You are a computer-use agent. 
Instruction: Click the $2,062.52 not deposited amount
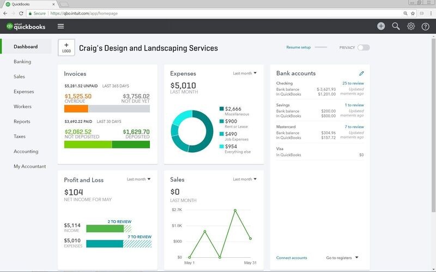[x=78, y=132]
